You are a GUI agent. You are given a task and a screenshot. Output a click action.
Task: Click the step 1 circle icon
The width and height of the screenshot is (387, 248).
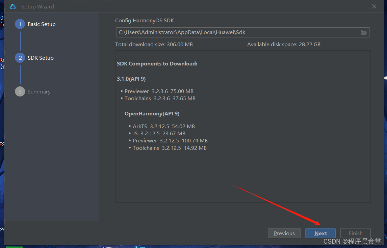[x=20, y=24]
